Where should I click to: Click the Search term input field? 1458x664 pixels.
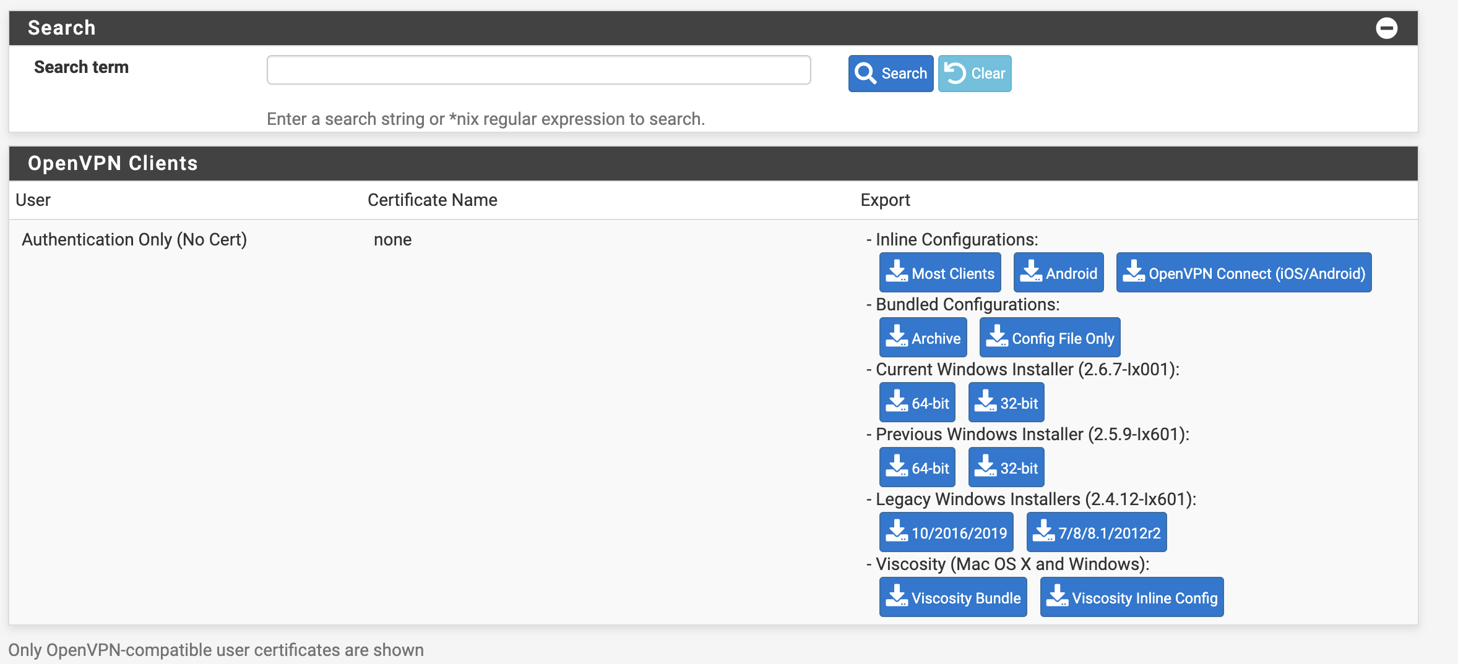click(x=538, y=70)
